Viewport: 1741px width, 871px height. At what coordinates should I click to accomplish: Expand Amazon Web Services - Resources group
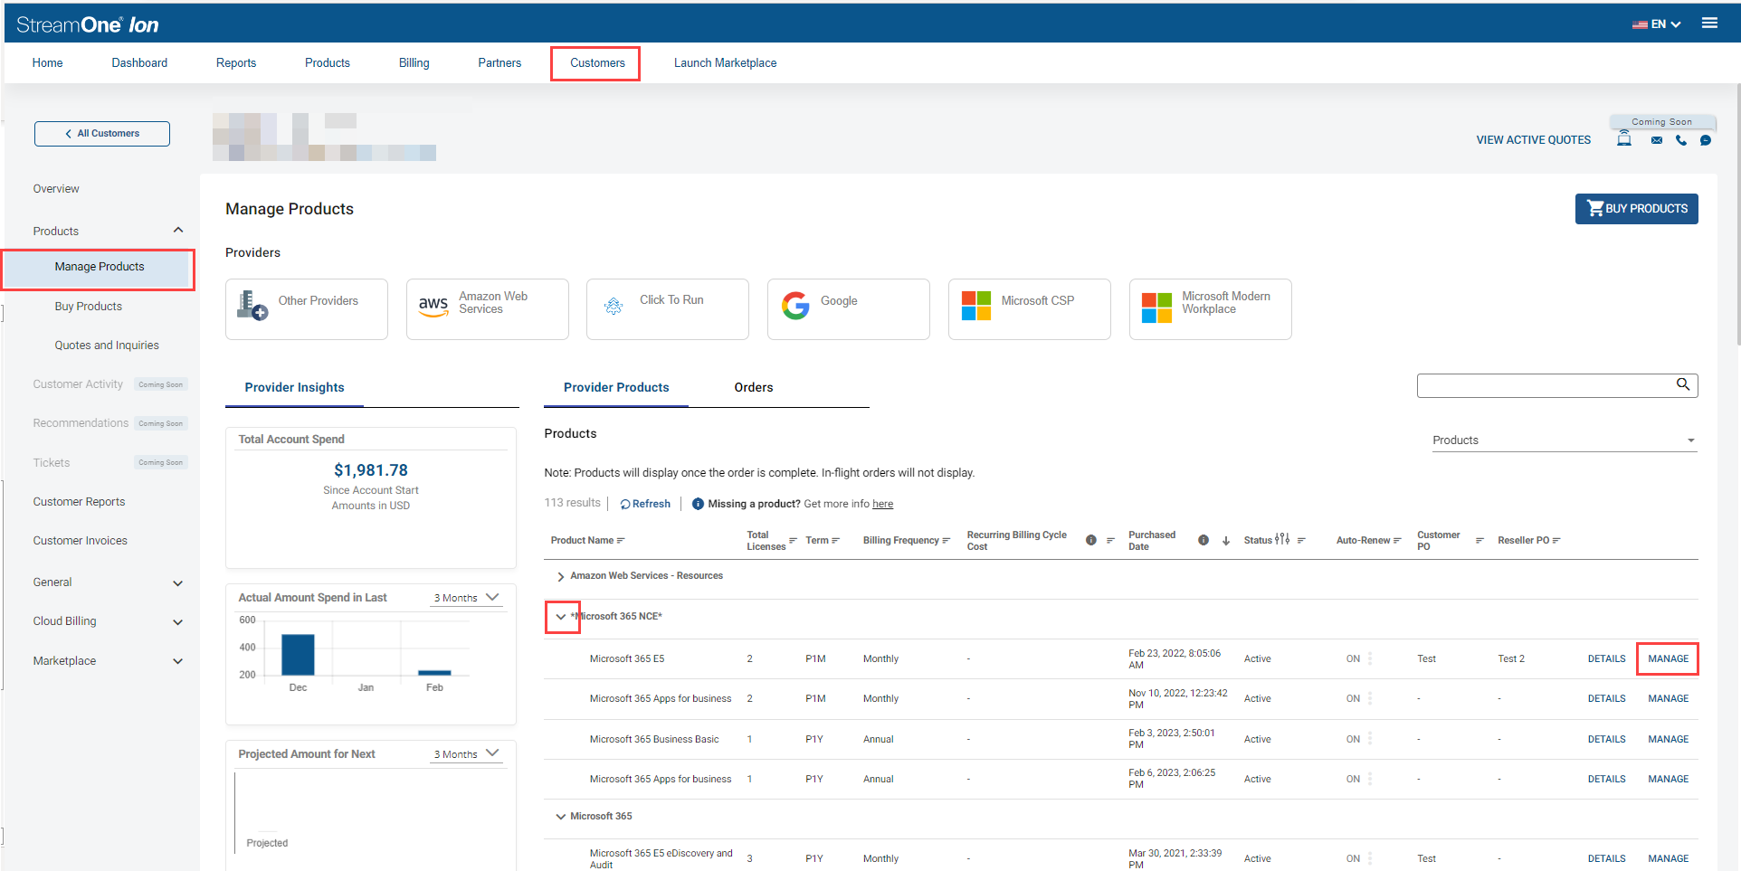pyautogui.click(x=561, y=577)
